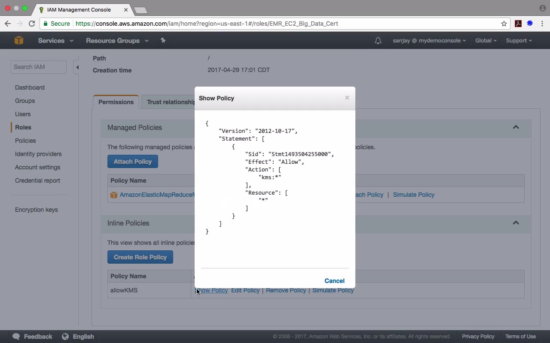
Task: Open the AmazonElasticMapReduce managed policy link
Action: (x=157, y=195)
